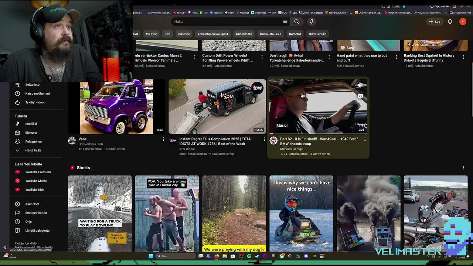The height and width of the screenshot is (266, 473).
Task: Open options menu for Instant Regret Fails video
Action: (x=264, y=139)
